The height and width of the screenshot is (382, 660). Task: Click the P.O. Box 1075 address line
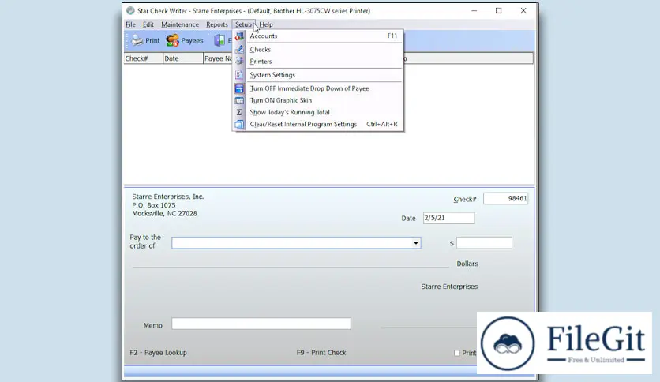tap(154, 205)
